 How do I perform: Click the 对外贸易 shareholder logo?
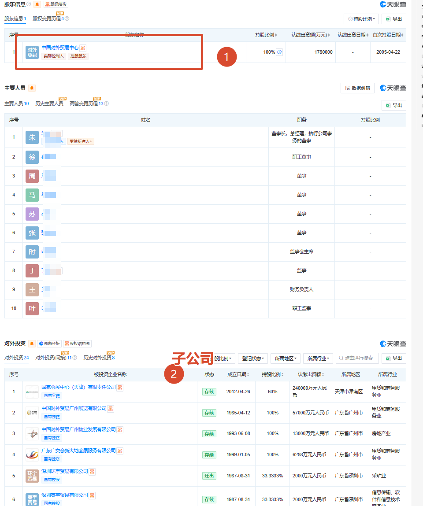click(32, 52)
